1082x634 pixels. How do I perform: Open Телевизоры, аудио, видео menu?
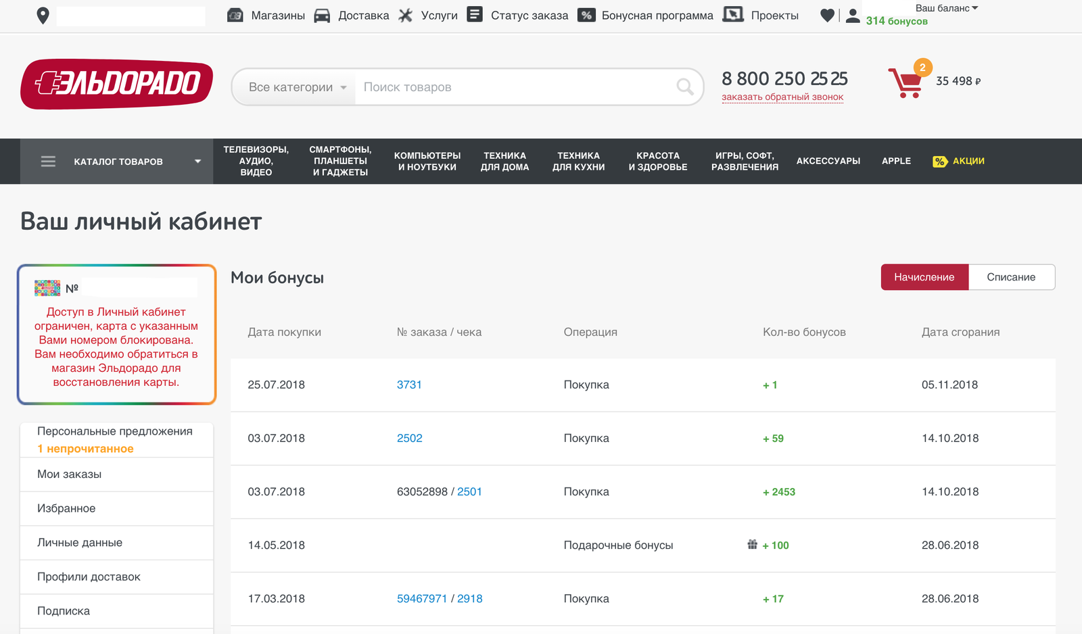tap(256, 161)
